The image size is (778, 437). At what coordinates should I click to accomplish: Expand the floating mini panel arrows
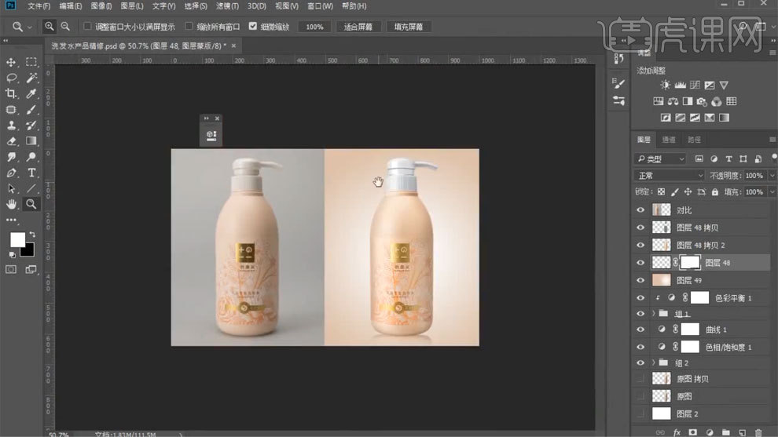(x=207, y=118)
